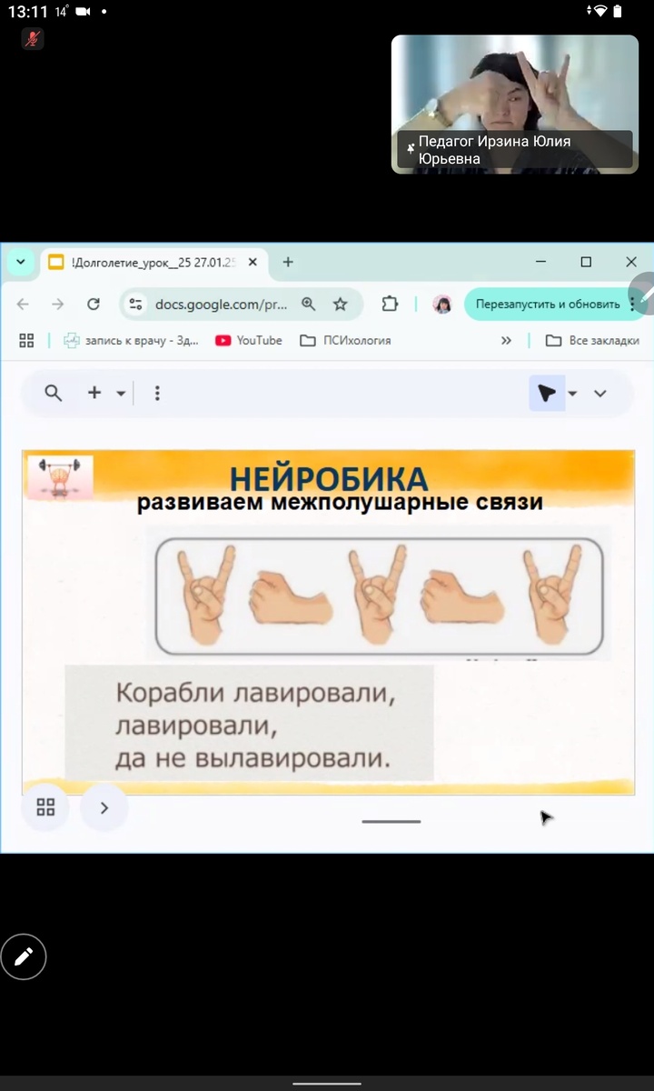Open teacher Ирзина Юлия Юрьевна video thumbnail
Screen dimensions: 654x1091
click(x=515, y=104)
